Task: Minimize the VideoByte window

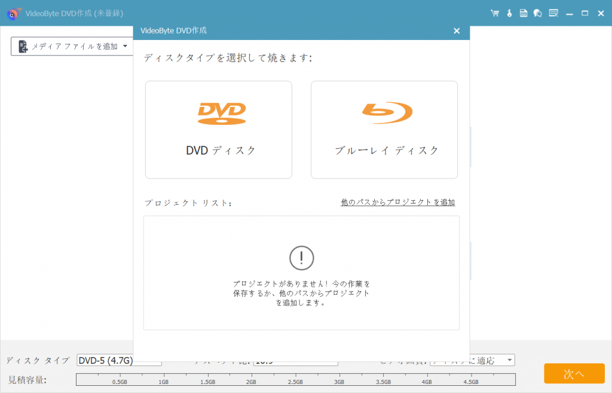Action: pyautogui.click(x=570, y=13)
